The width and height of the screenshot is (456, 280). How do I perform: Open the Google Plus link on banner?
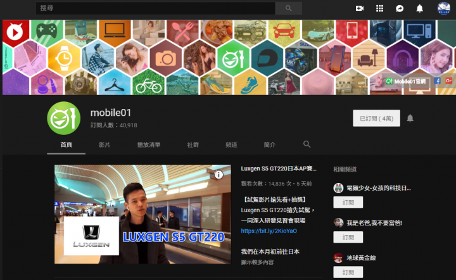point(449,81)
